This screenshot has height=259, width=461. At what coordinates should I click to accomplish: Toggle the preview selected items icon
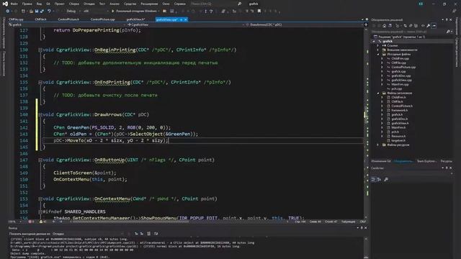point(434,26)
